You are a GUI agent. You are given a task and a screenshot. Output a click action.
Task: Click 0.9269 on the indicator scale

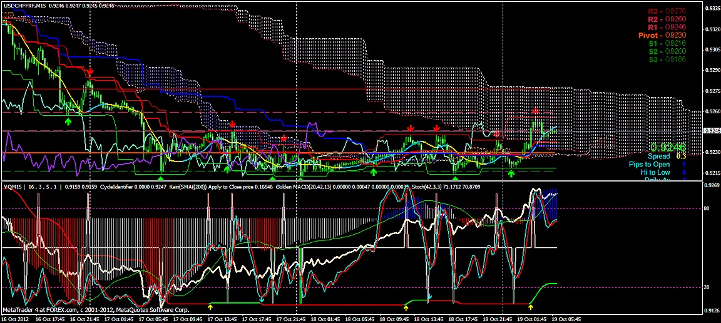(711, 186)
